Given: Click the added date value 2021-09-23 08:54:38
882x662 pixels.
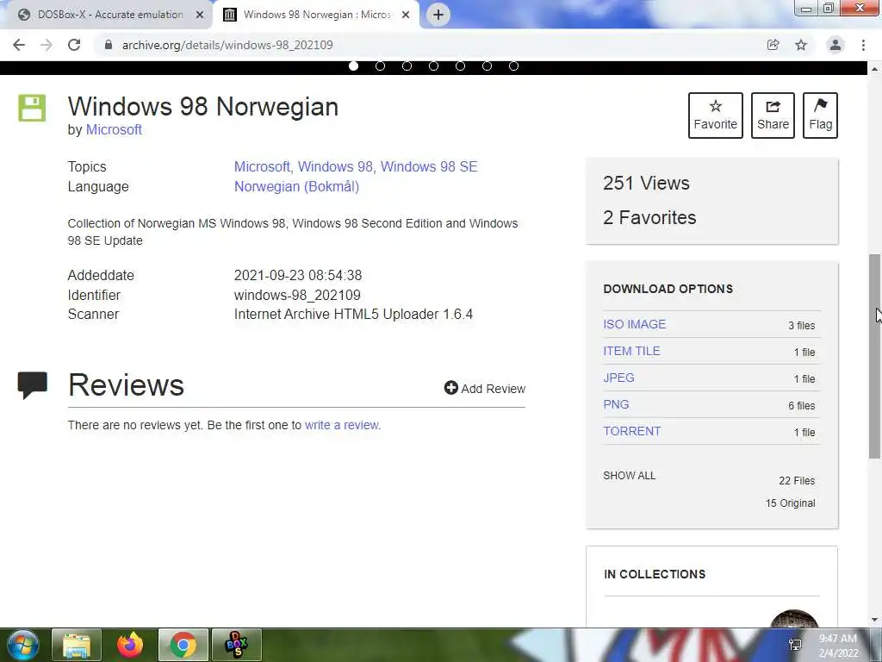Looking at the screenshot, I should pyautogui.click(x=298, y=275).
